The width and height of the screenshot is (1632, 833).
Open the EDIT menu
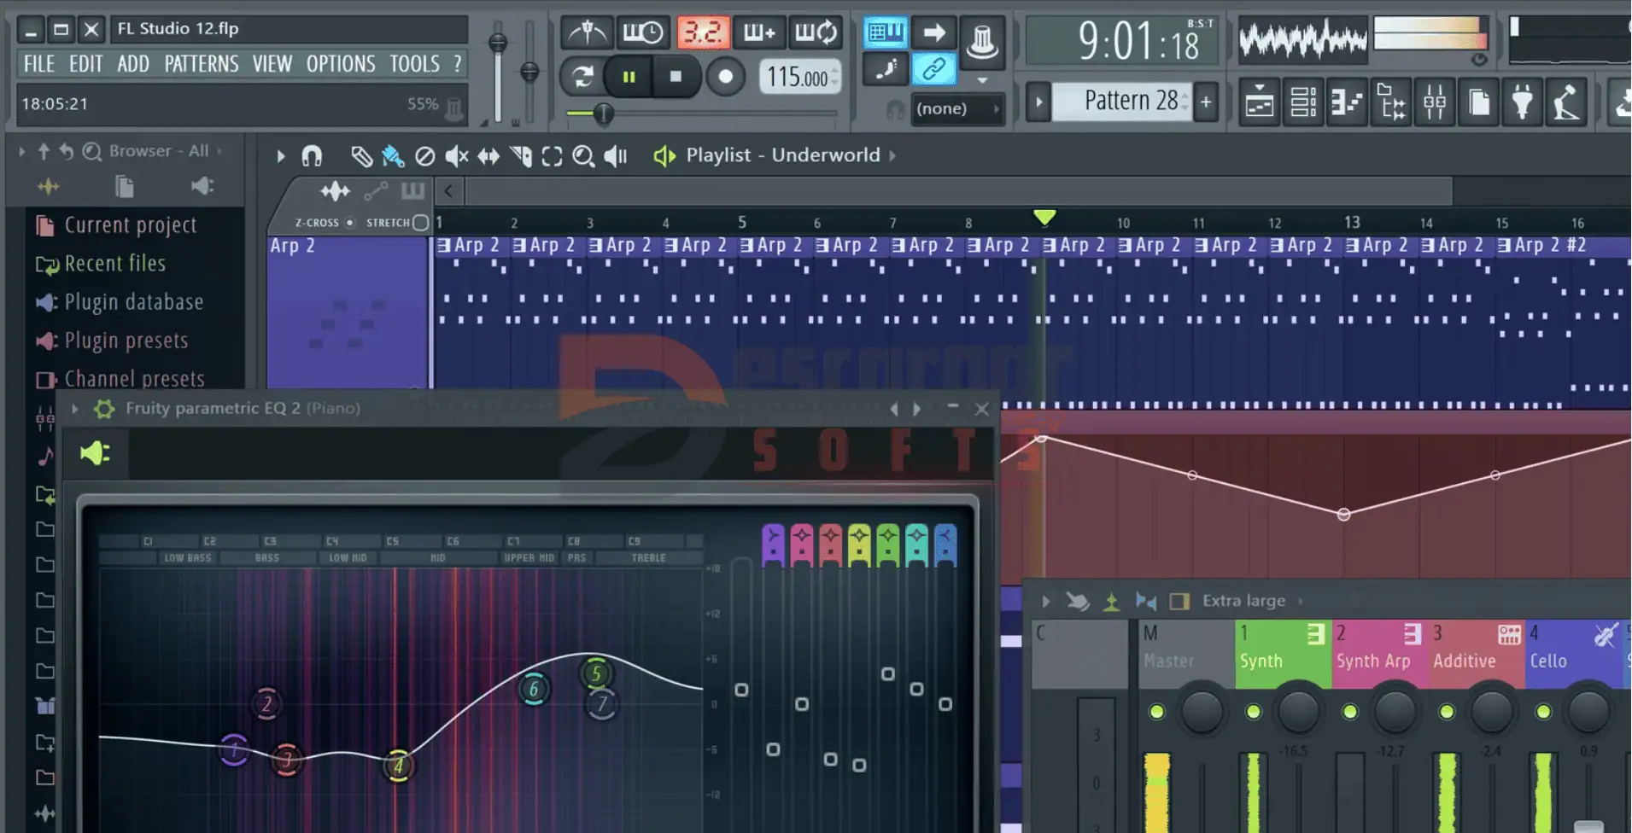pos(85,64)
